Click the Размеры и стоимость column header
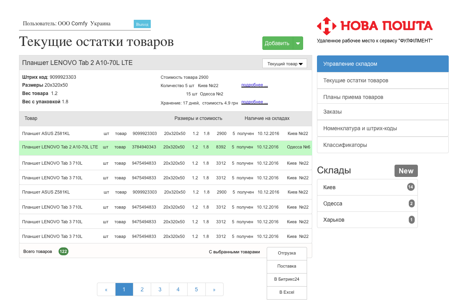461x304 pixels. (x=198, y=118)
